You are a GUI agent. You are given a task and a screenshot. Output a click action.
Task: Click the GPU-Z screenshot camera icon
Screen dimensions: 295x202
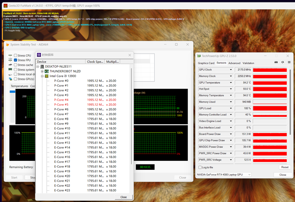(x=276, y=62)
